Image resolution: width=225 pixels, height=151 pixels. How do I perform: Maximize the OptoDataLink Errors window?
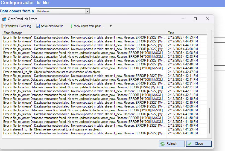tap(195, 19)
